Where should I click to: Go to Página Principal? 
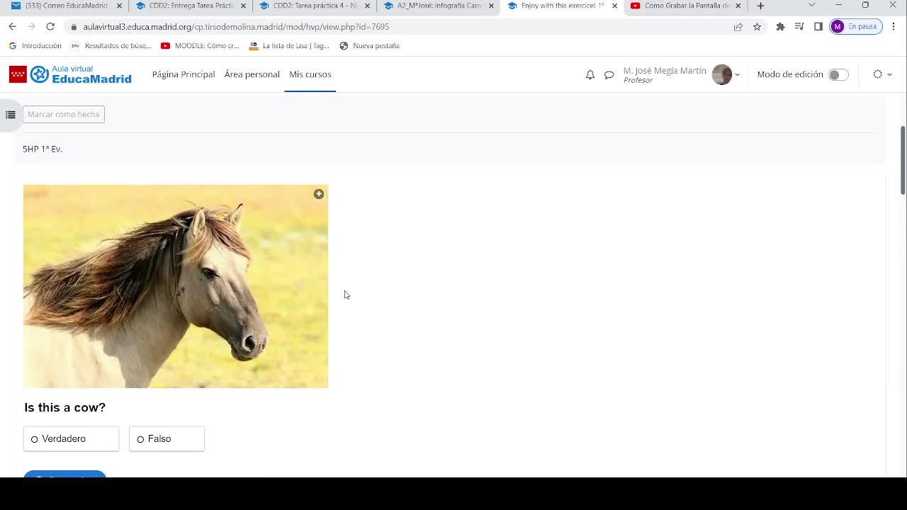pos(184,74)
